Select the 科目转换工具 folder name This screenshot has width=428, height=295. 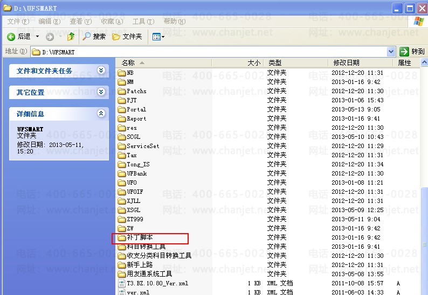[146, 247]
